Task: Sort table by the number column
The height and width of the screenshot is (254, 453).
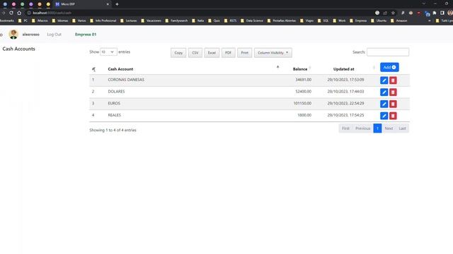Action: [x=93, y=69]
